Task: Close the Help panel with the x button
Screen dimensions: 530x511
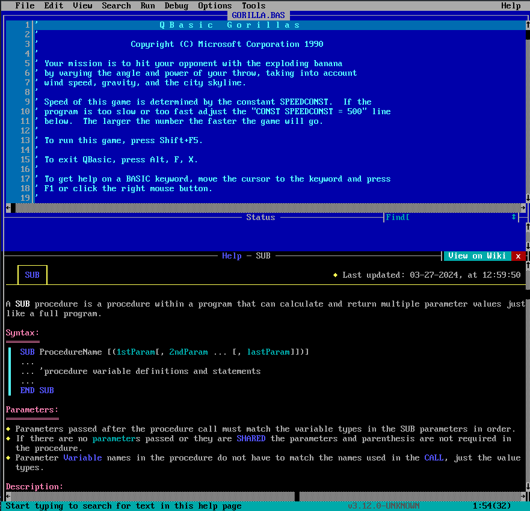Action: coord(518,256)
